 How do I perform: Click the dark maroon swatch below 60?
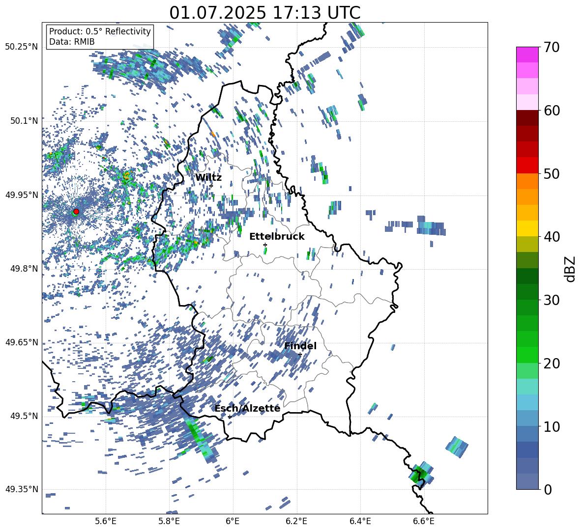527,118
